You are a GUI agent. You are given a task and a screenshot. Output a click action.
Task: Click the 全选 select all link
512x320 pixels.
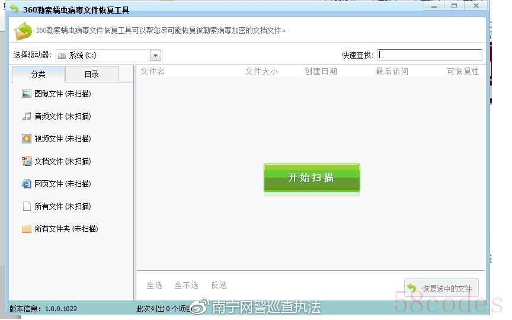[155, 285]
